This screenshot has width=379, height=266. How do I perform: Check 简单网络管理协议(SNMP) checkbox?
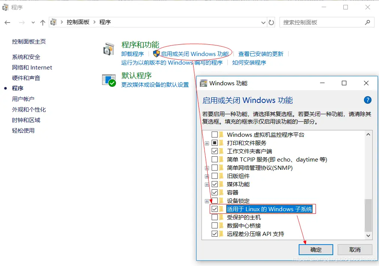[214, 168]
